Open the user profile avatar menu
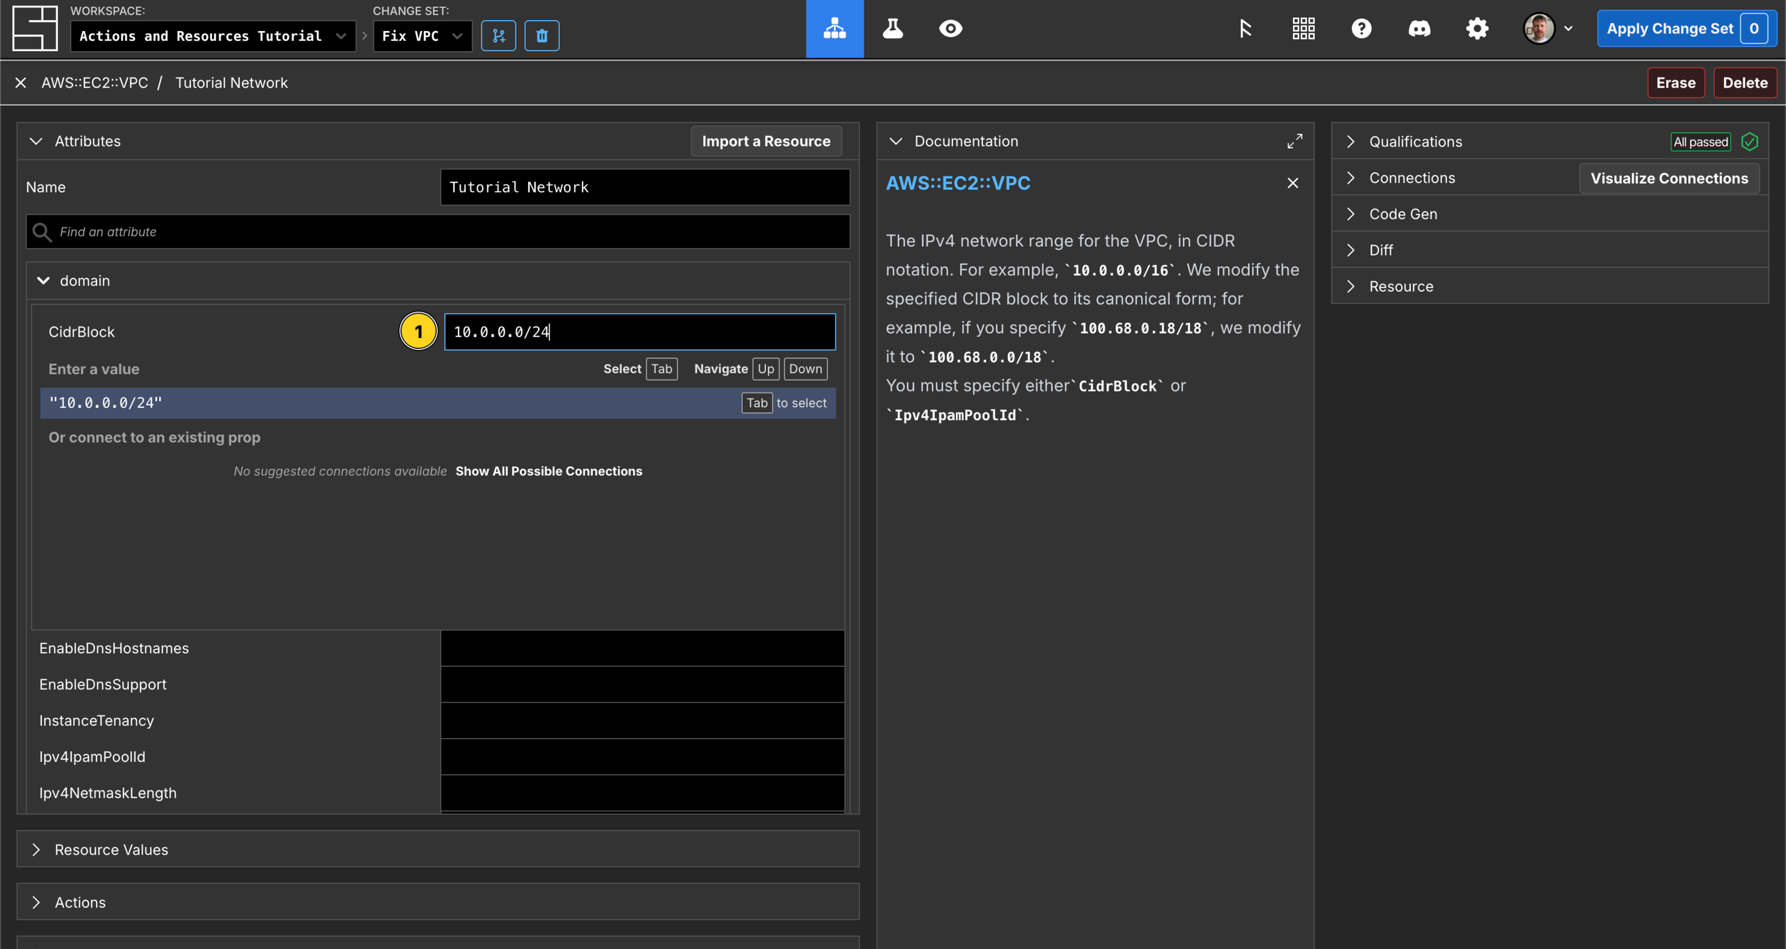The height and width of the screenshot is (949, 1786). tap(1548, 29)
